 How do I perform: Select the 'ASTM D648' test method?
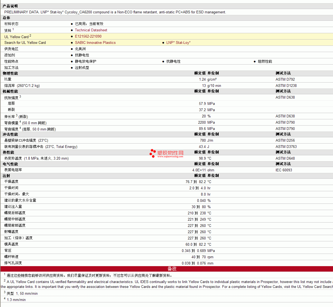coord(285,158)
